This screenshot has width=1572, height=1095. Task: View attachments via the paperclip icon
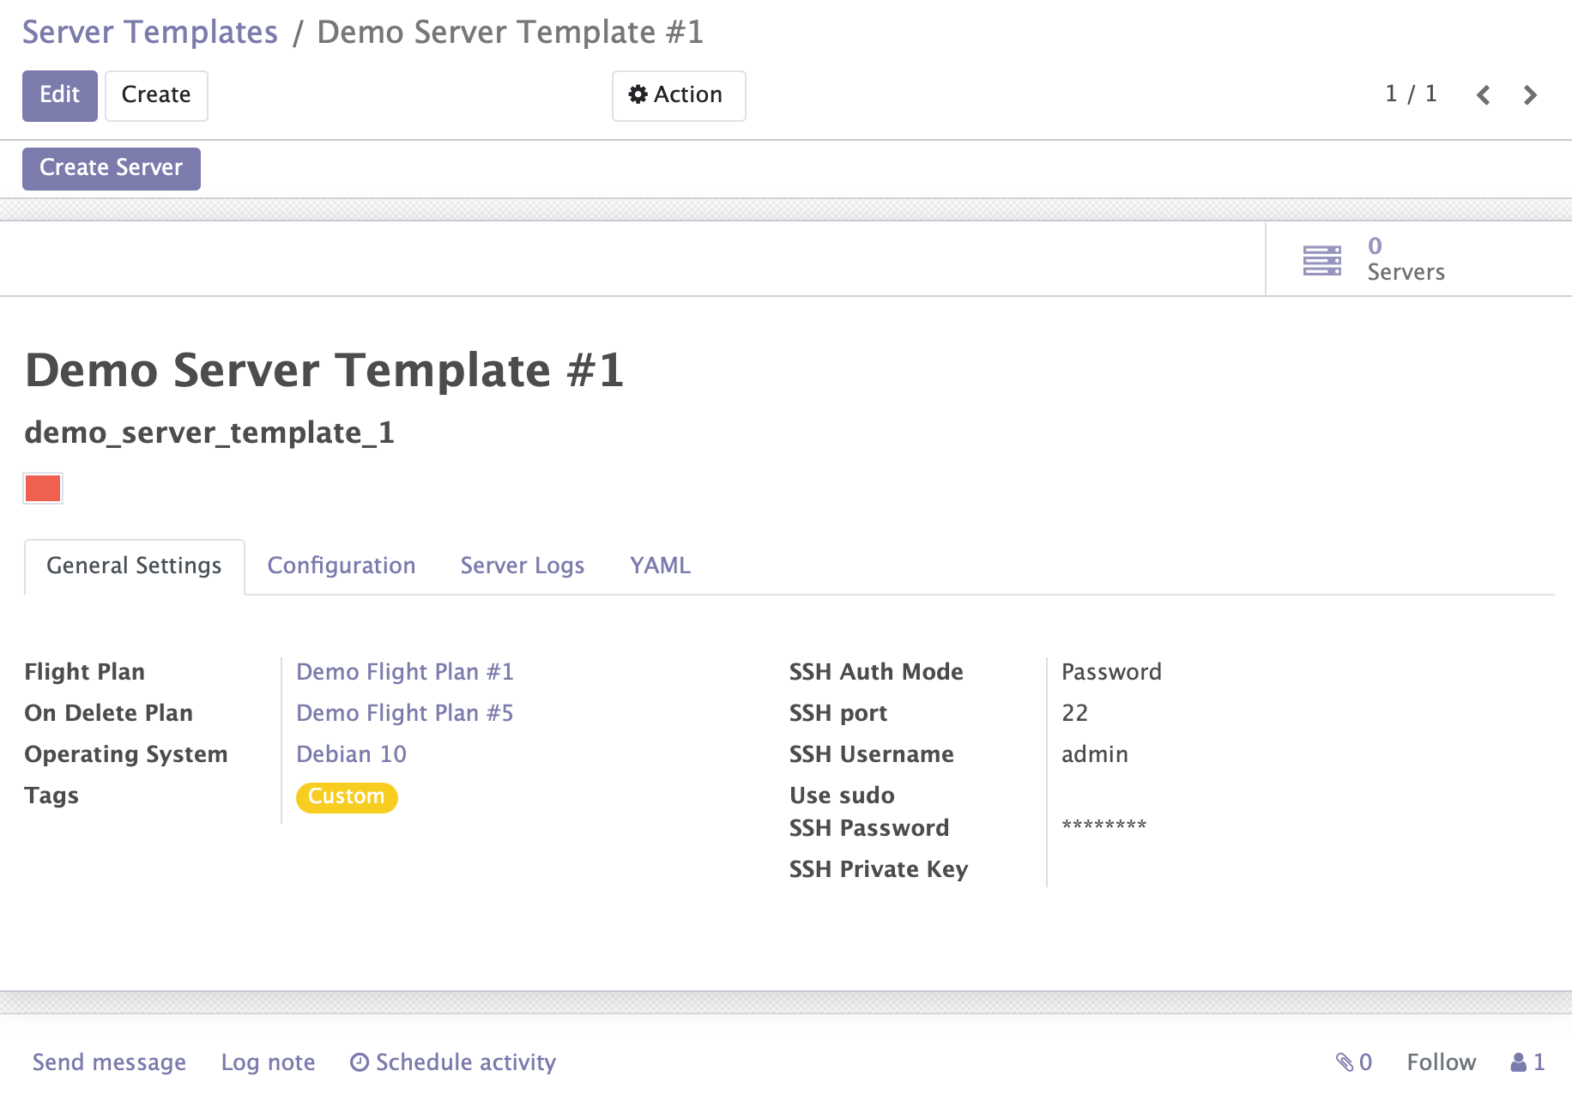(x=1354, y=1062)
